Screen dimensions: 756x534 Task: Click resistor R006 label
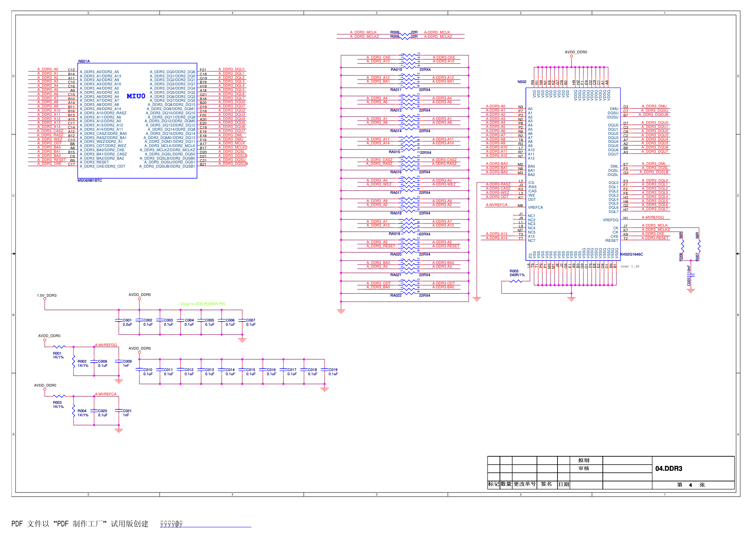click(x=681, y=257)
